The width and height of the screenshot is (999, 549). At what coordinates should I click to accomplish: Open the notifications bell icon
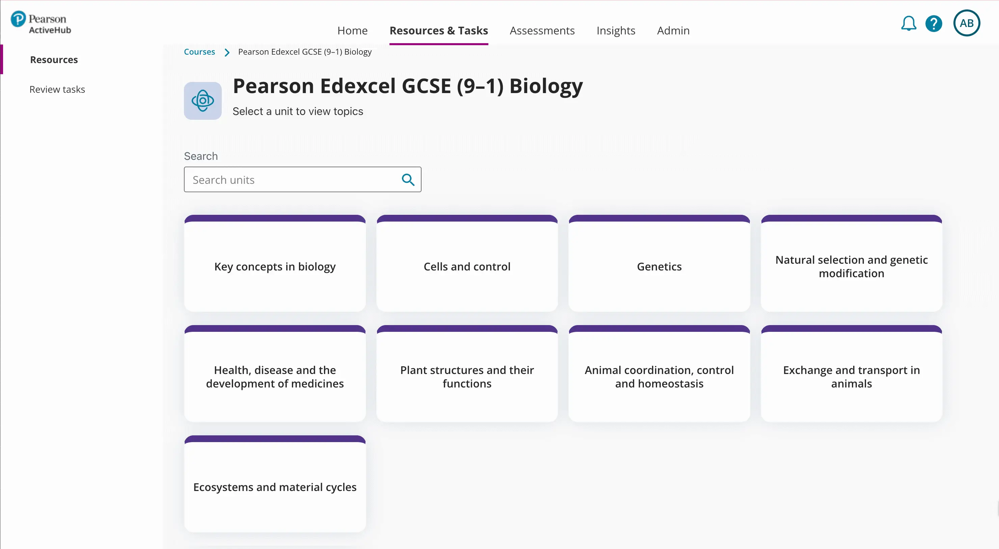tap(908, 24)
